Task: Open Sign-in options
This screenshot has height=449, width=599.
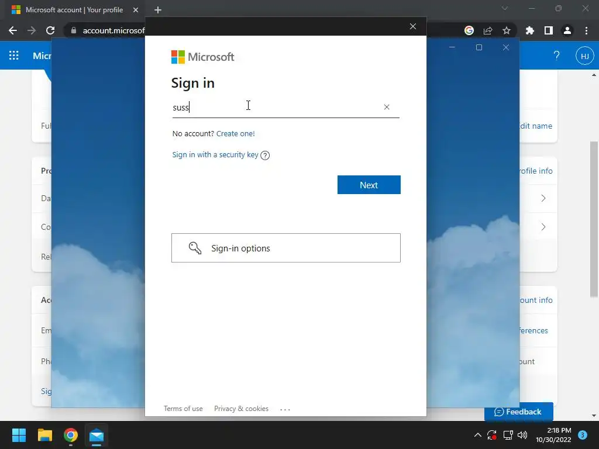Action: click(x=285, y=248)
